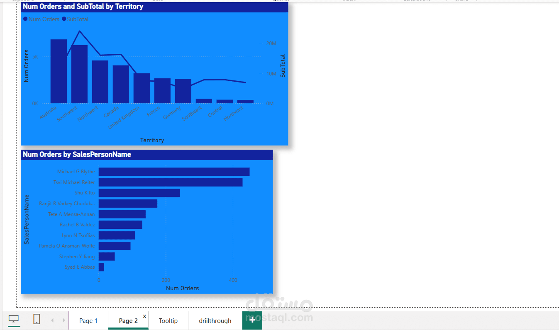Screen dimensions: 559x330
Task: Click the '5K' axis value
Action: point(35,57)
